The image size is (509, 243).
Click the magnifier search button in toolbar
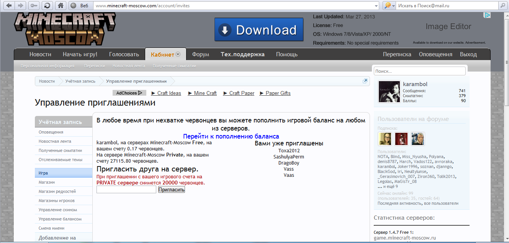click(x=502, y=5)
